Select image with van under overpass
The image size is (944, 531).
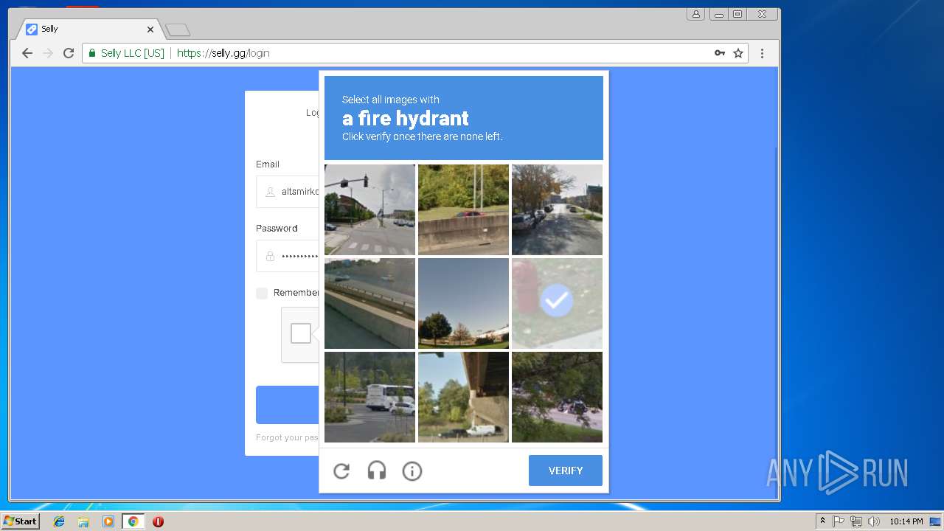point(463,397)
